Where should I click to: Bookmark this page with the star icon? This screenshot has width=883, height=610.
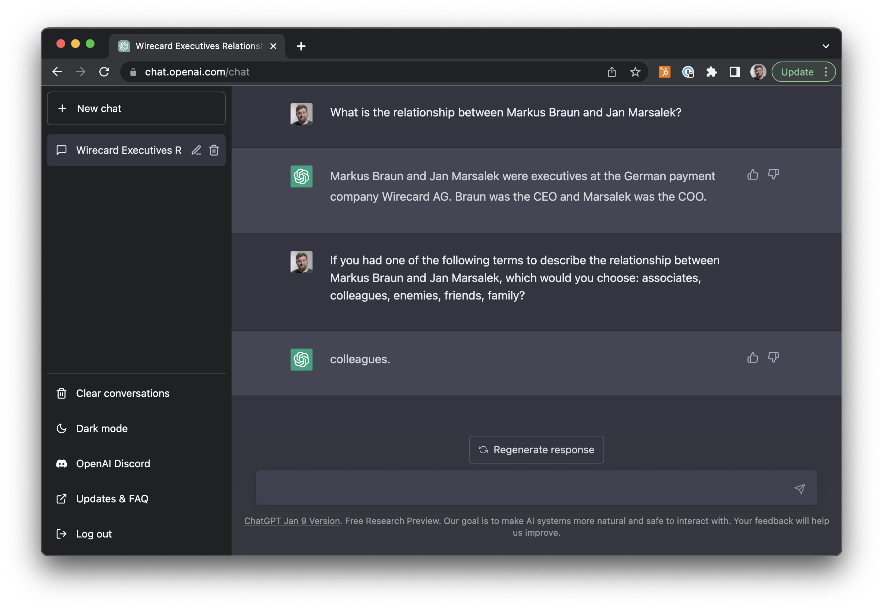[635, 72]
